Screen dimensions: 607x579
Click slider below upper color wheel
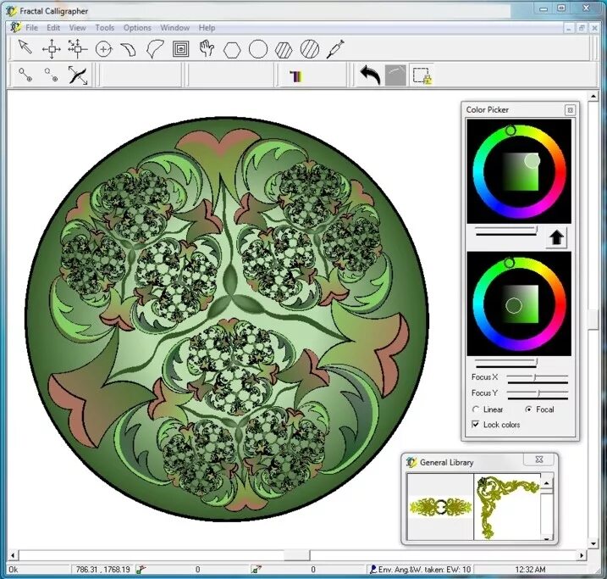pyautogui.click(x=506, y=231)
